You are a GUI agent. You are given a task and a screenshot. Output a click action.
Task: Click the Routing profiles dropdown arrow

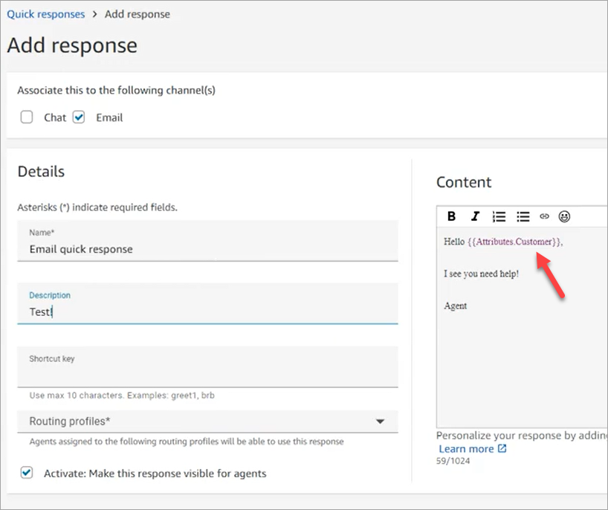tap(380, 422)
